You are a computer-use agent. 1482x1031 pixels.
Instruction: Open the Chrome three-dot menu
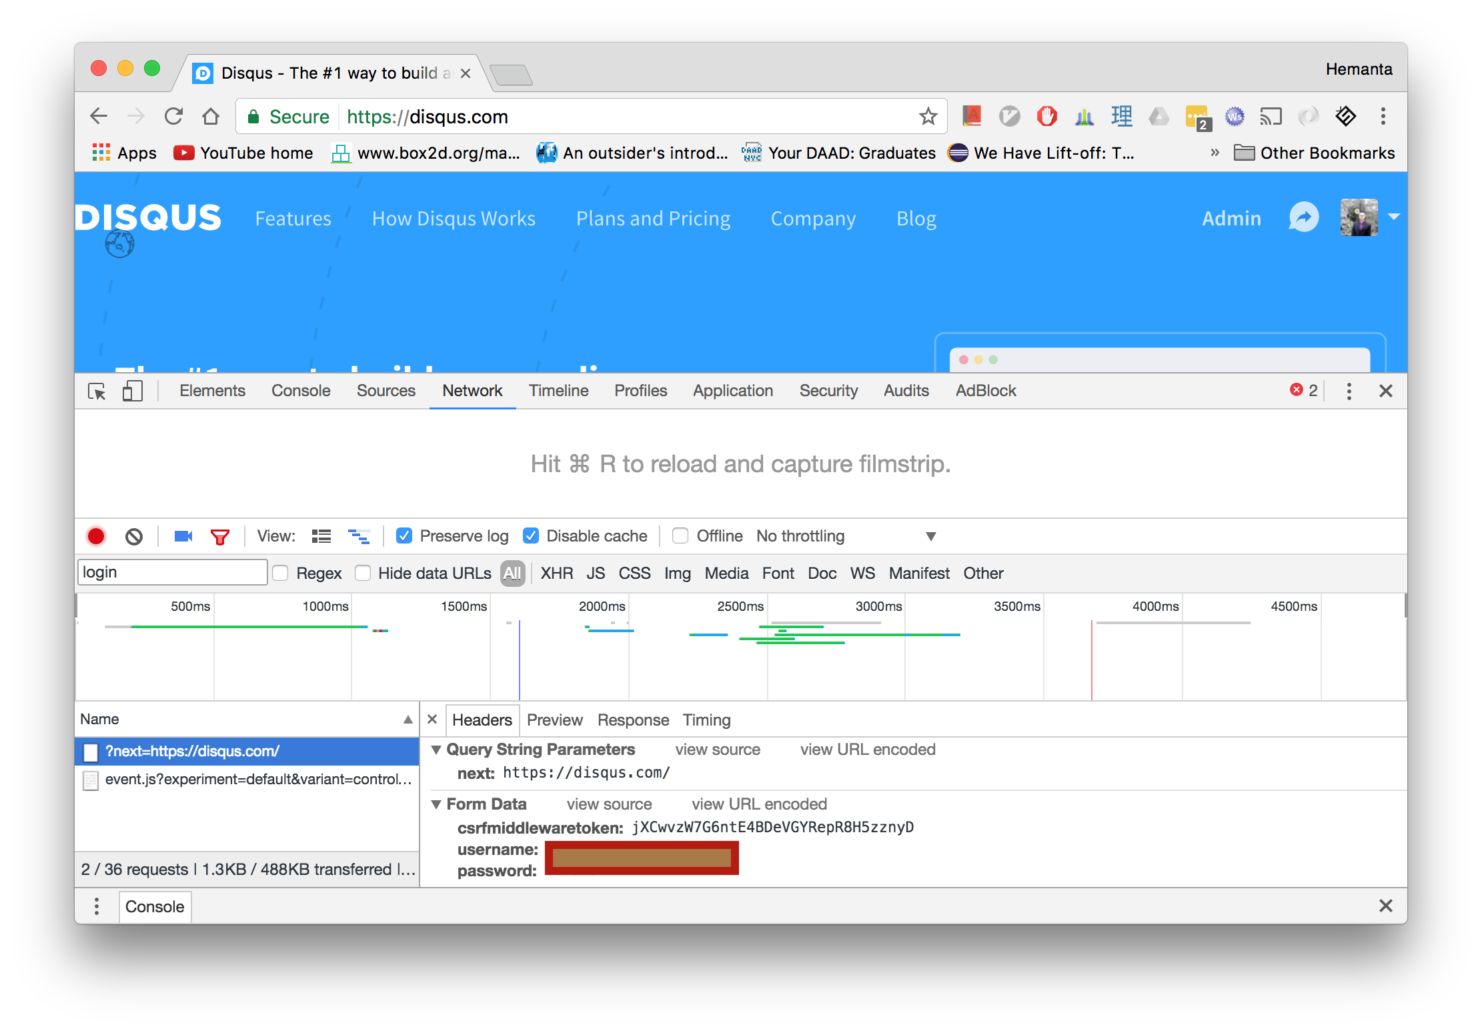pos(1383,116)
